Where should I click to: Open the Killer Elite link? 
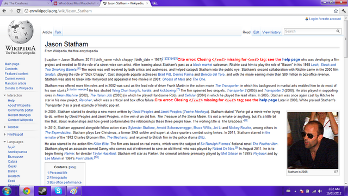coord(101,144)
